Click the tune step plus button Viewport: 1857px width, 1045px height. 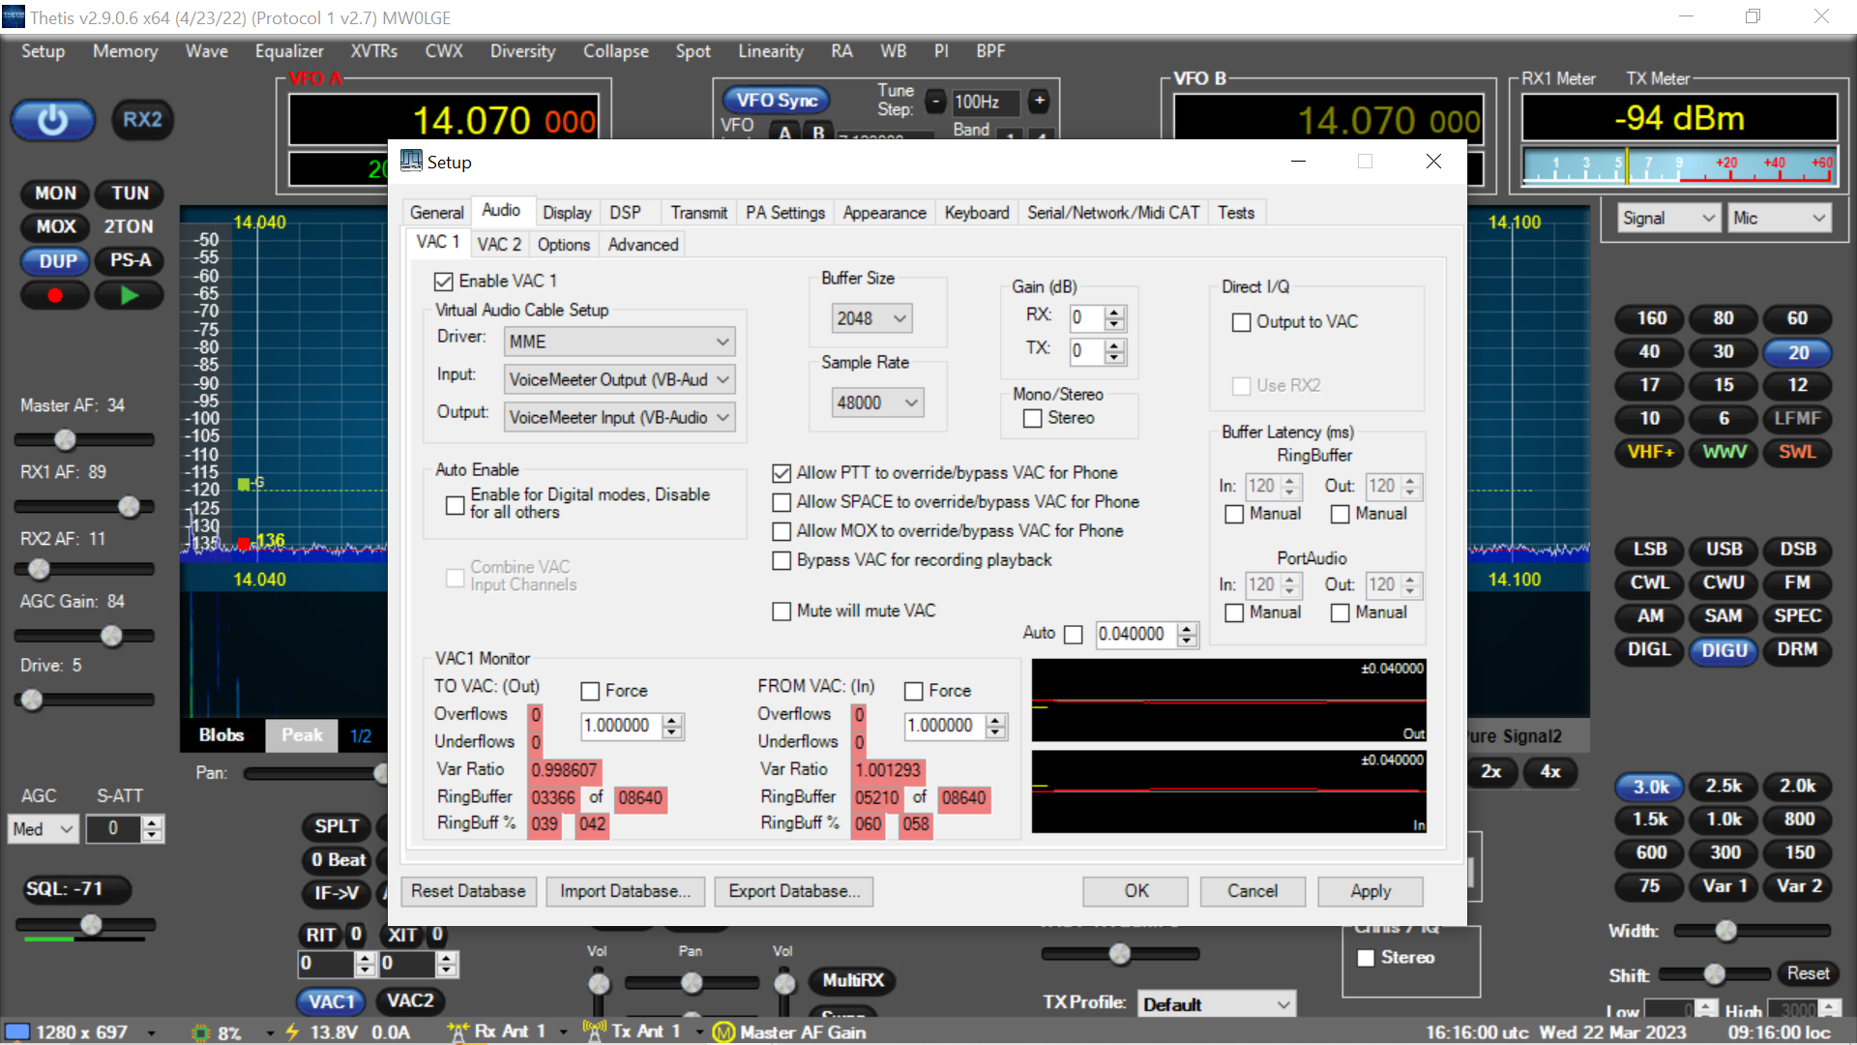(1040, 101)
